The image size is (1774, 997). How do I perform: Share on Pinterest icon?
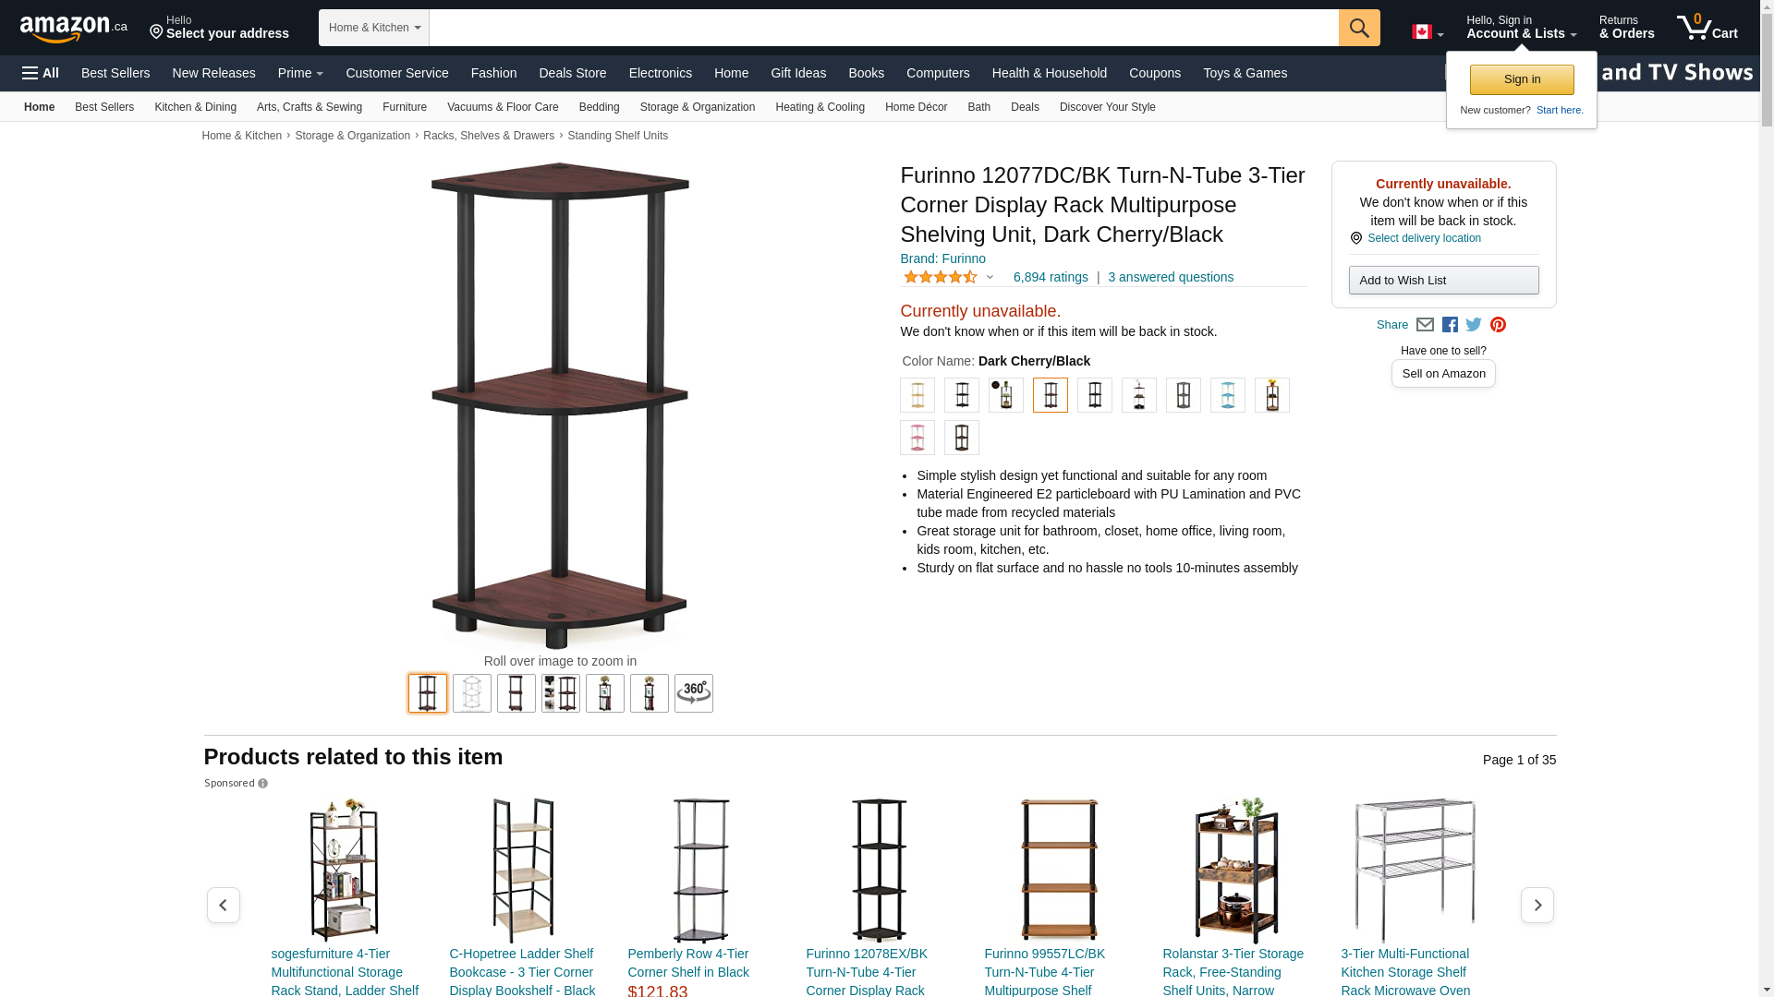(1498, 325)
